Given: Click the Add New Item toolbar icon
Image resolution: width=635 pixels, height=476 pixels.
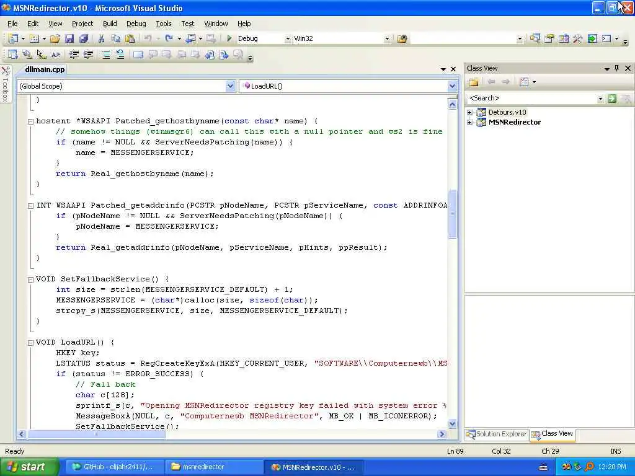Looking at the screenshot, I should tap(35, 38).
